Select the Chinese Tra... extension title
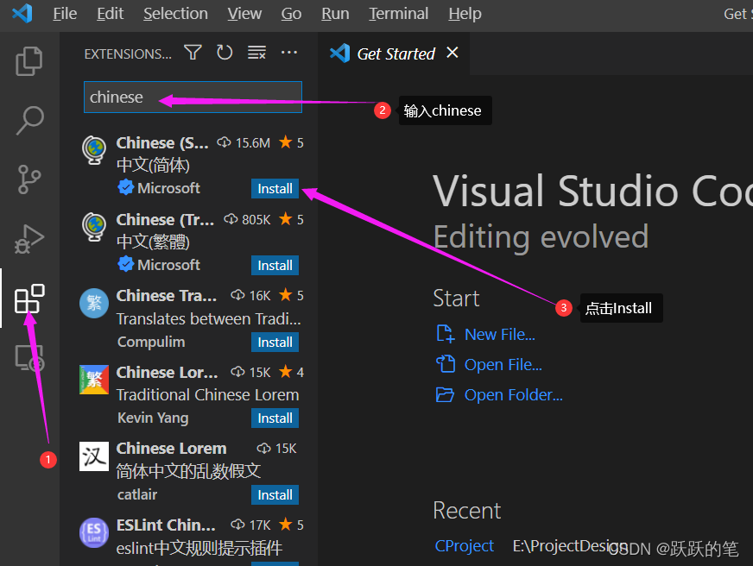The image size is (753, 566). tap(166, 295)
